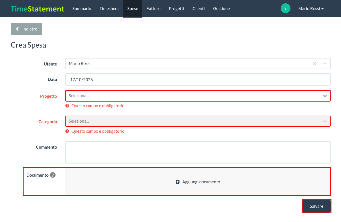Image resolution: width=341 pixels, height=222 pixels.
Task: Open the Timesheet section
Action: tap(109, 9)
